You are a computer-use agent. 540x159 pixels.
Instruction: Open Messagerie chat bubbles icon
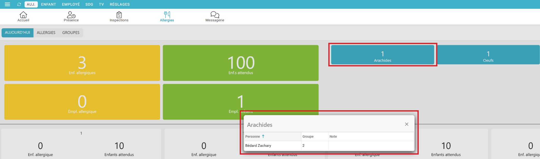[x=215, y=15]
